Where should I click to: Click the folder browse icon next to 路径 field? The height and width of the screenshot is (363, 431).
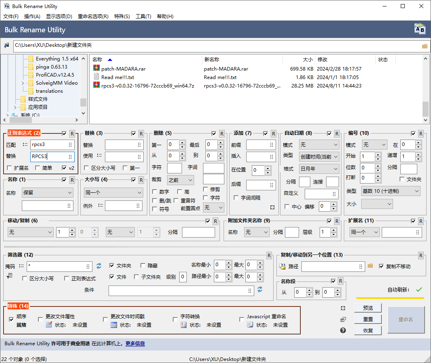pyautogui.click(x=370, y=266)
